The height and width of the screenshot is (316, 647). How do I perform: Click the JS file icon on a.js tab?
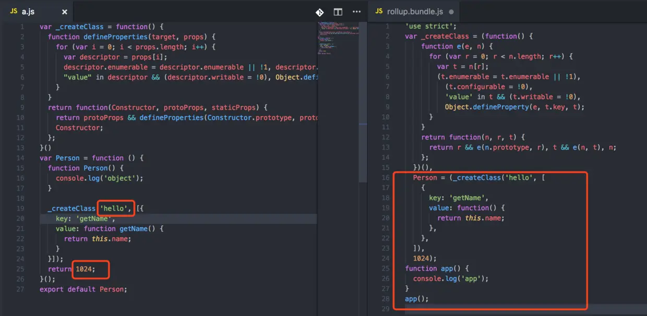(14, 11)
